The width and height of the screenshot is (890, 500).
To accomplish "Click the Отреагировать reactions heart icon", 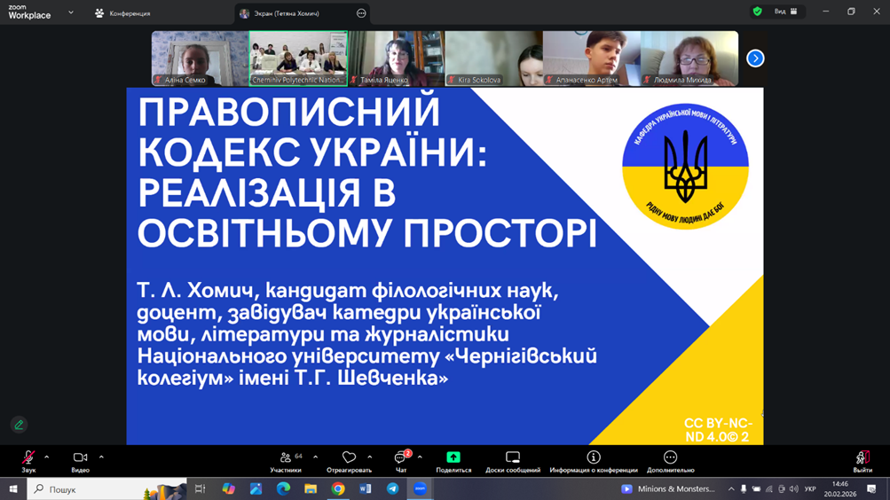I will pyautogui.click(x=349, y=459).
